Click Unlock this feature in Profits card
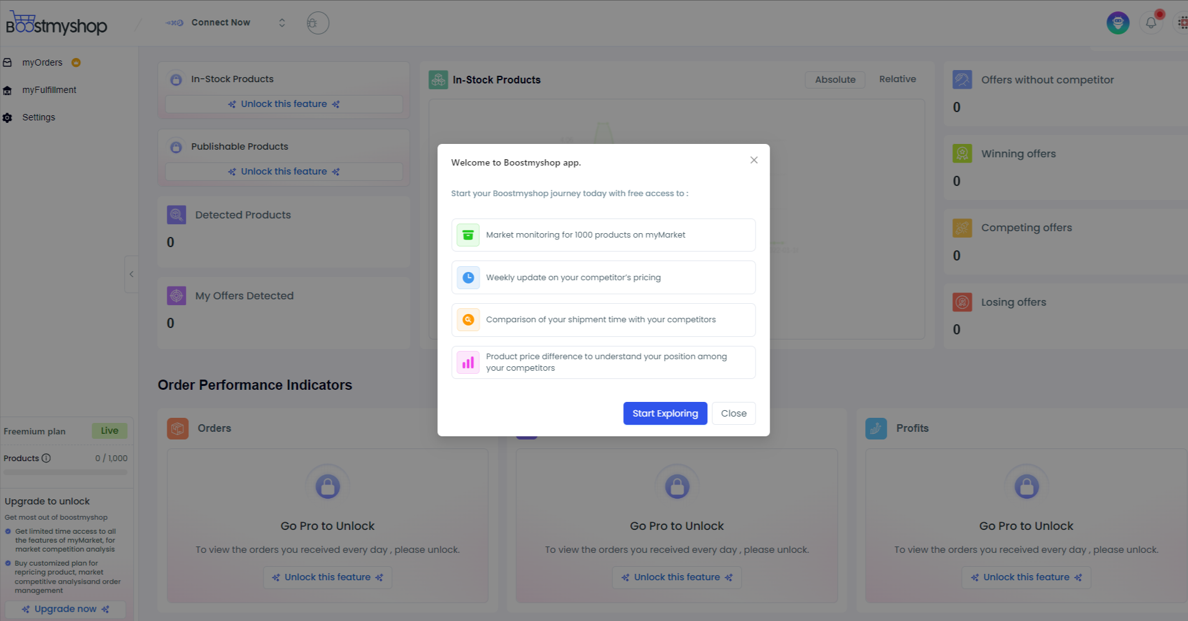1188x621 pixels. 1026,578
